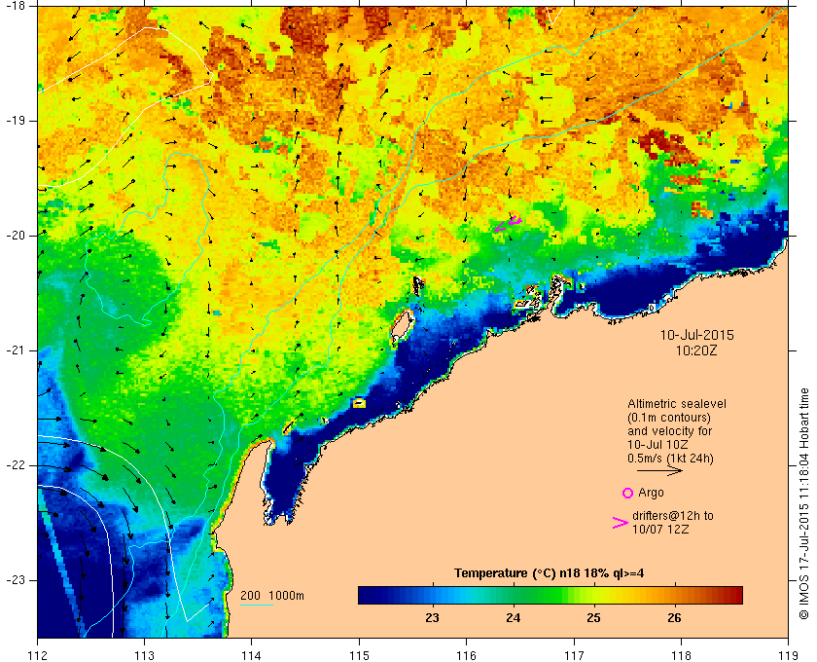Click the longitude axis label 115
The height and width of the screenshot is (662, 817).
(x=359, y=655)
